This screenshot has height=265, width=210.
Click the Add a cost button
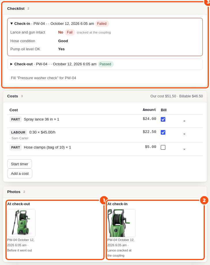click(20, 174)
